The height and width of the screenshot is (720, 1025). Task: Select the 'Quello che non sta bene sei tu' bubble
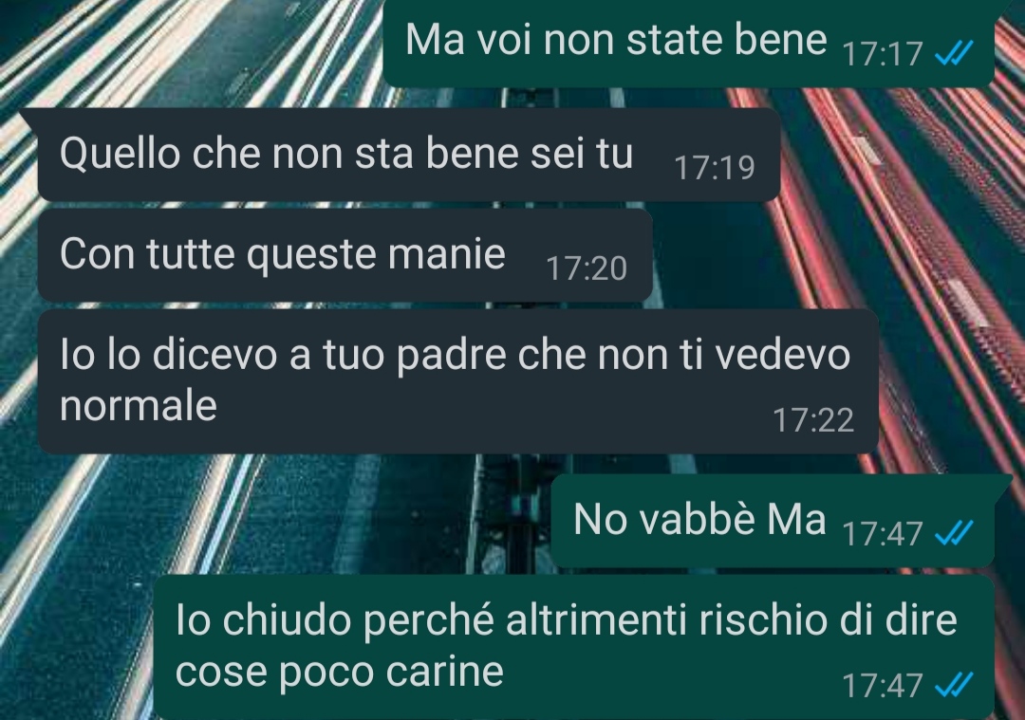[409, 155]
